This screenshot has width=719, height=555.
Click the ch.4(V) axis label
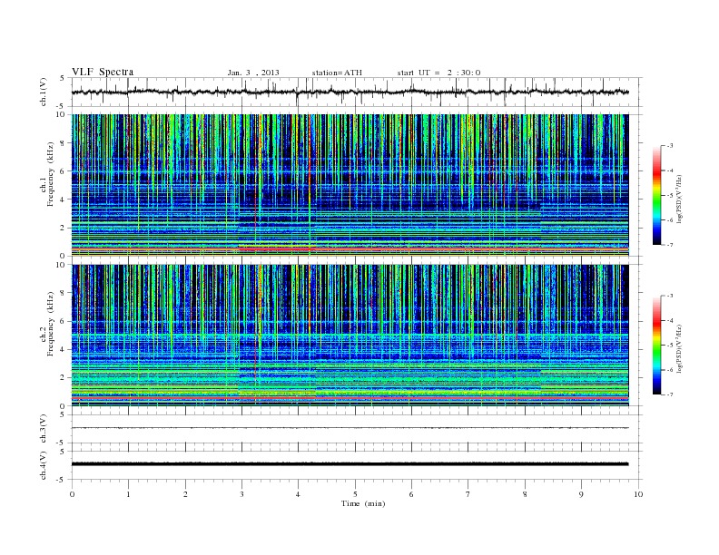click(x=44, y=465)
